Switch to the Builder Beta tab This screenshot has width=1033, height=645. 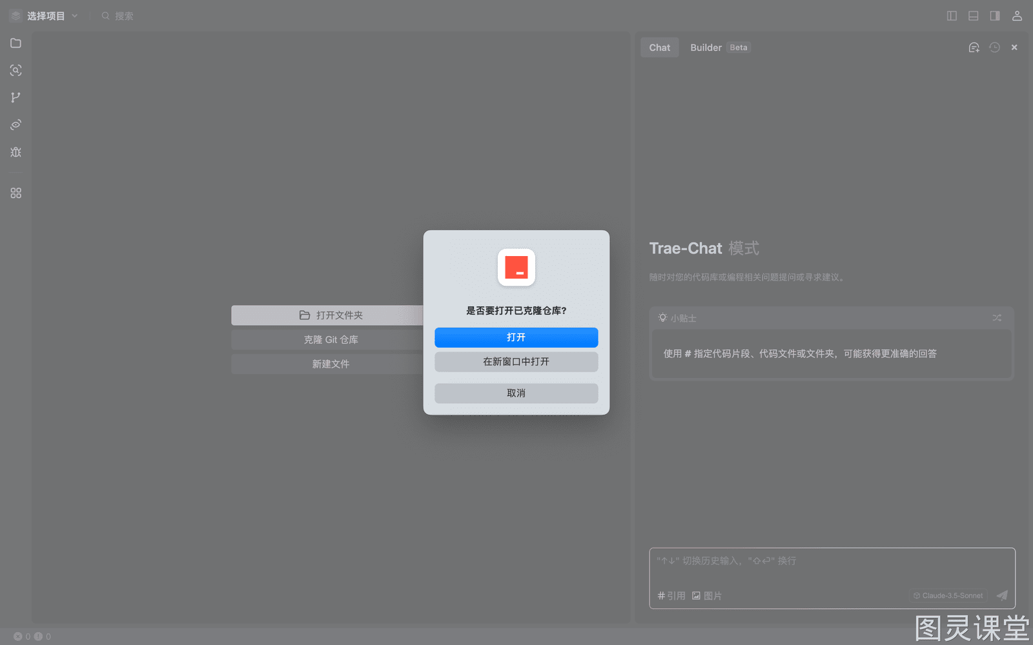tap(720, 48)
